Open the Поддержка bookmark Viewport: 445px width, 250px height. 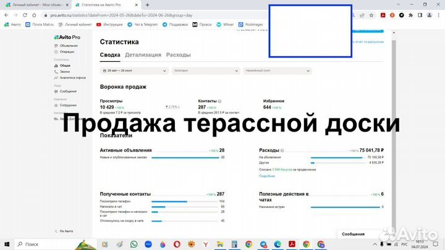click(x=175, y=25)
